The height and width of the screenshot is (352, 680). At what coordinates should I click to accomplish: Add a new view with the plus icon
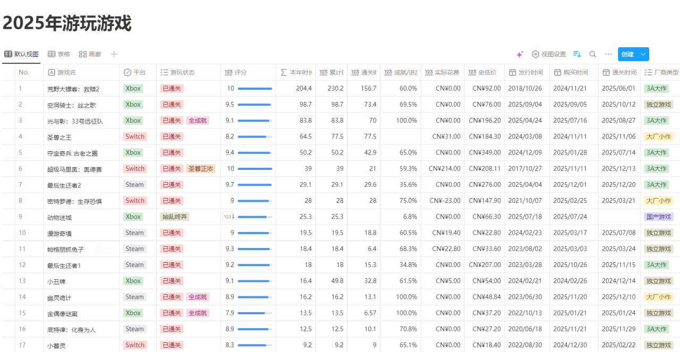114,54
